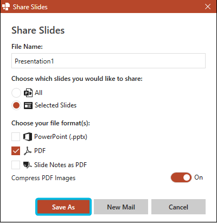Click the PowerPoint file icon beside All
217x223 pixels.
28,93
